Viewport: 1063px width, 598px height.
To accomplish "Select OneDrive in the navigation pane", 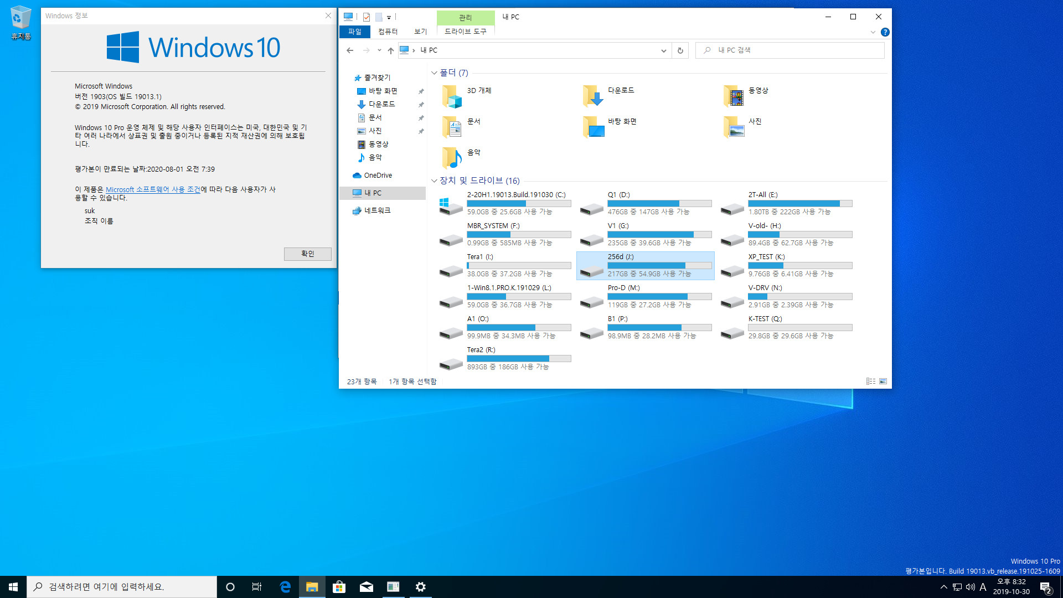I will [x=378, y=176].
